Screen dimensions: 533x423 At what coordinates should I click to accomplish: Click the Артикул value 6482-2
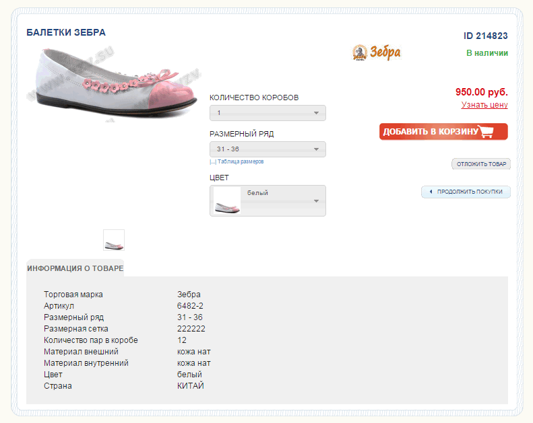[190, 306]
